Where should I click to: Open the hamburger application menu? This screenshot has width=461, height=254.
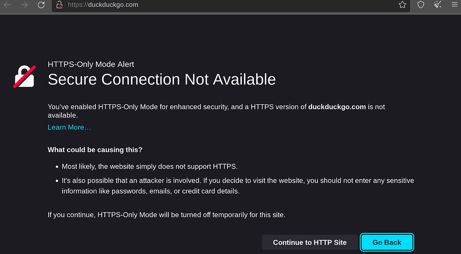click(455, 4)
